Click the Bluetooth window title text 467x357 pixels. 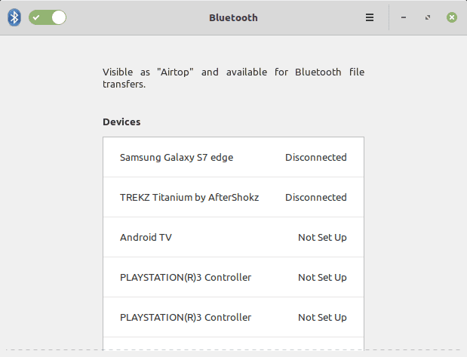[x=233, y=17]
